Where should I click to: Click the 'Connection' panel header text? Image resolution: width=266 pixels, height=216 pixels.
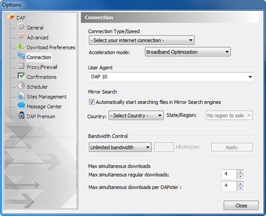point(99,17)
